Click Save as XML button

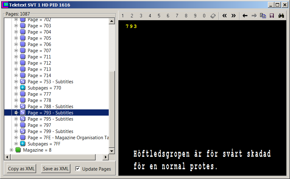[x=56, y=169]
